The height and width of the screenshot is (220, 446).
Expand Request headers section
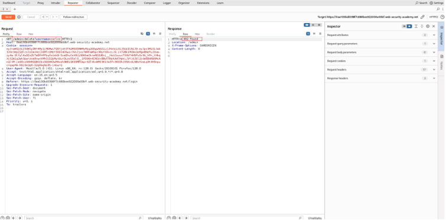381,70
